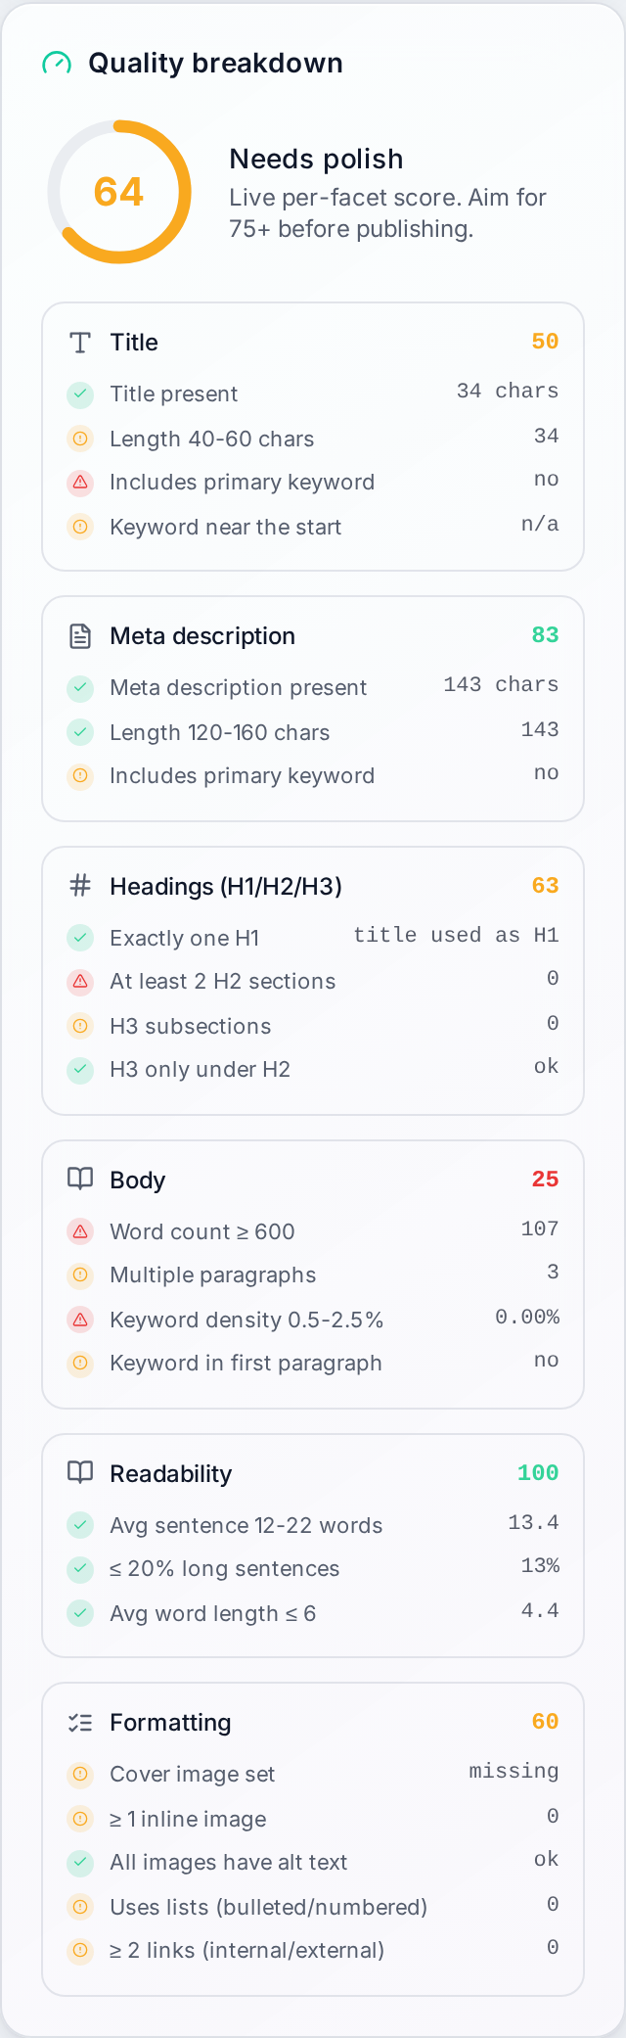Click the gauge icon beside Quality breakdown

57,64
